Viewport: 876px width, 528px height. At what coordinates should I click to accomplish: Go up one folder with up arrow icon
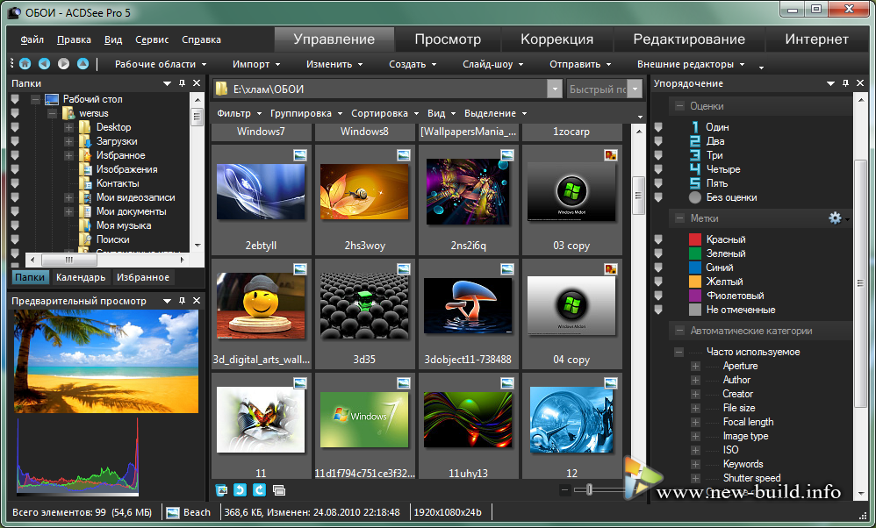pyautogui.click(x=83, y=64)
